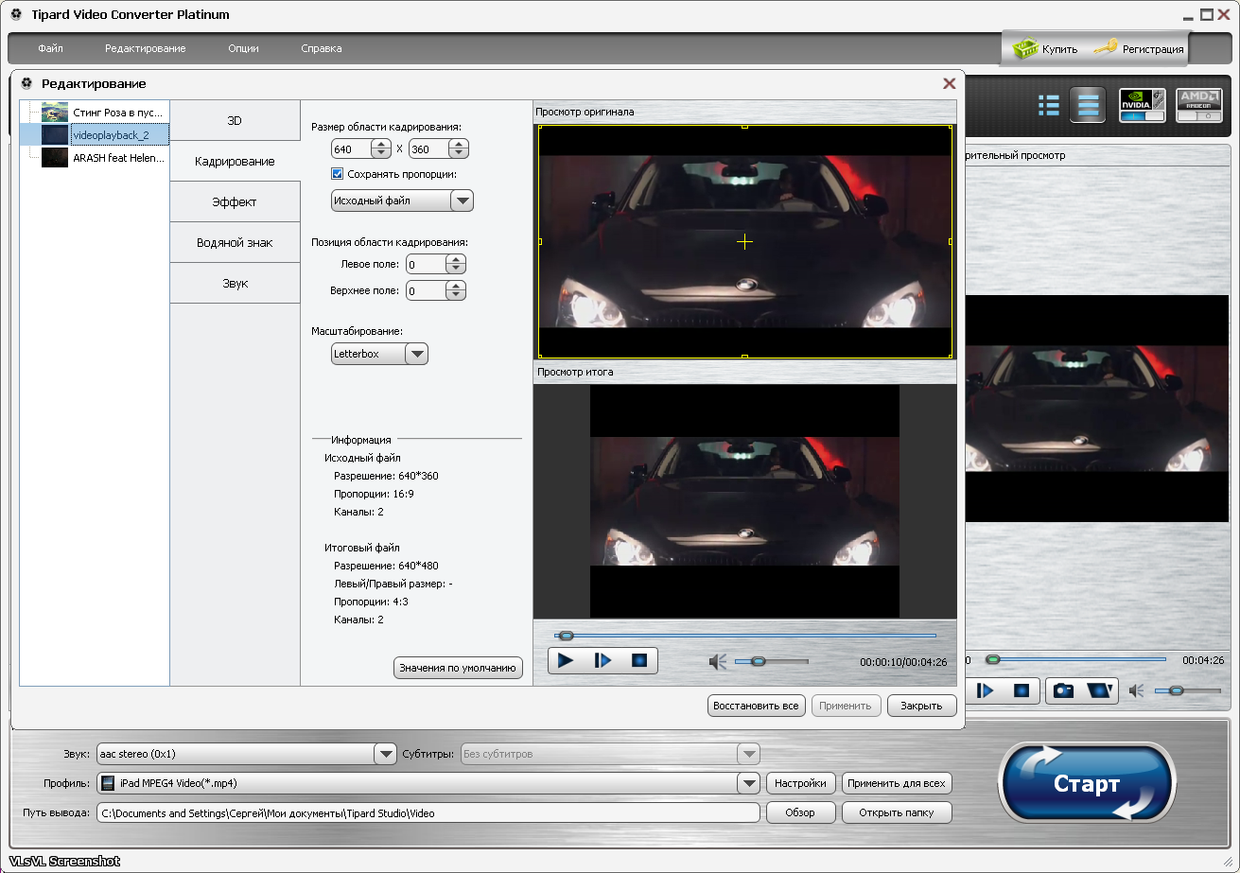Viewport: 1240px width, 873px height.
Task: Select 'ARASH feat Helen...' in file list
Action: [x=118, y=158]
